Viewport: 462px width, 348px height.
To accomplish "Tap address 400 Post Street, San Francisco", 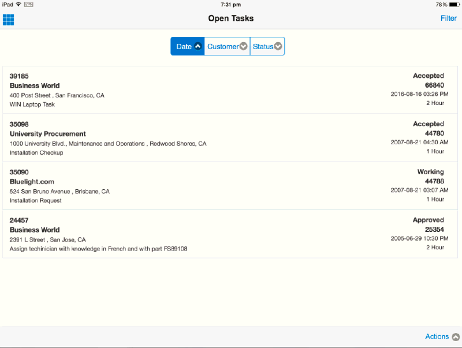I will pos(57,95).
